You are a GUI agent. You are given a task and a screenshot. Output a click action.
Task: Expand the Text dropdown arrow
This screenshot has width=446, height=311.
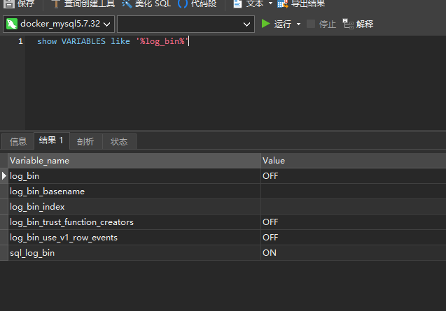tap(270, 3)
